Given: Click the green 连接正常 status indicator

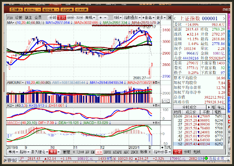Looking at the screenshot, I should [206, 158].
